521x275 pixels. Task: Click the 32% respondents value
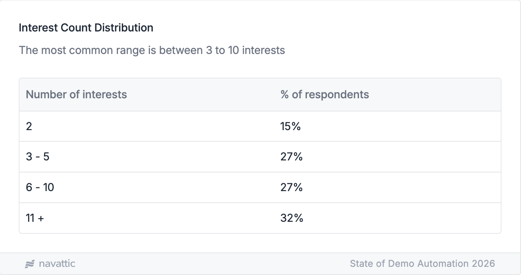point(292,218)
